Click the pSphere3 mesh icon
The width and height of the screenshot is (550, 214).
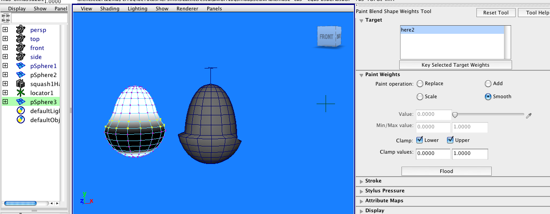(20, 102)
